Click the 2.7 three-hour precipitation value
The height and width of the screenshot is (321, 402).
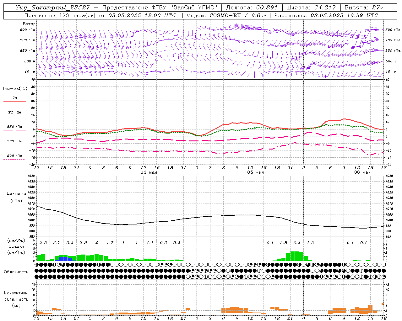click(x=57, y=243)
